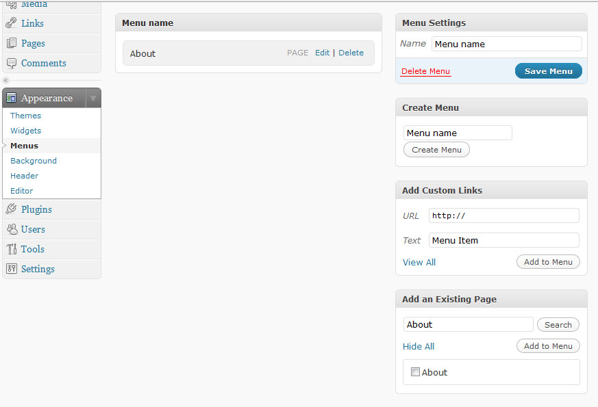The height and width of the screenshot is (407, 598).
Task: Click the Tools icon in sidebar
Action: (12, 249)
